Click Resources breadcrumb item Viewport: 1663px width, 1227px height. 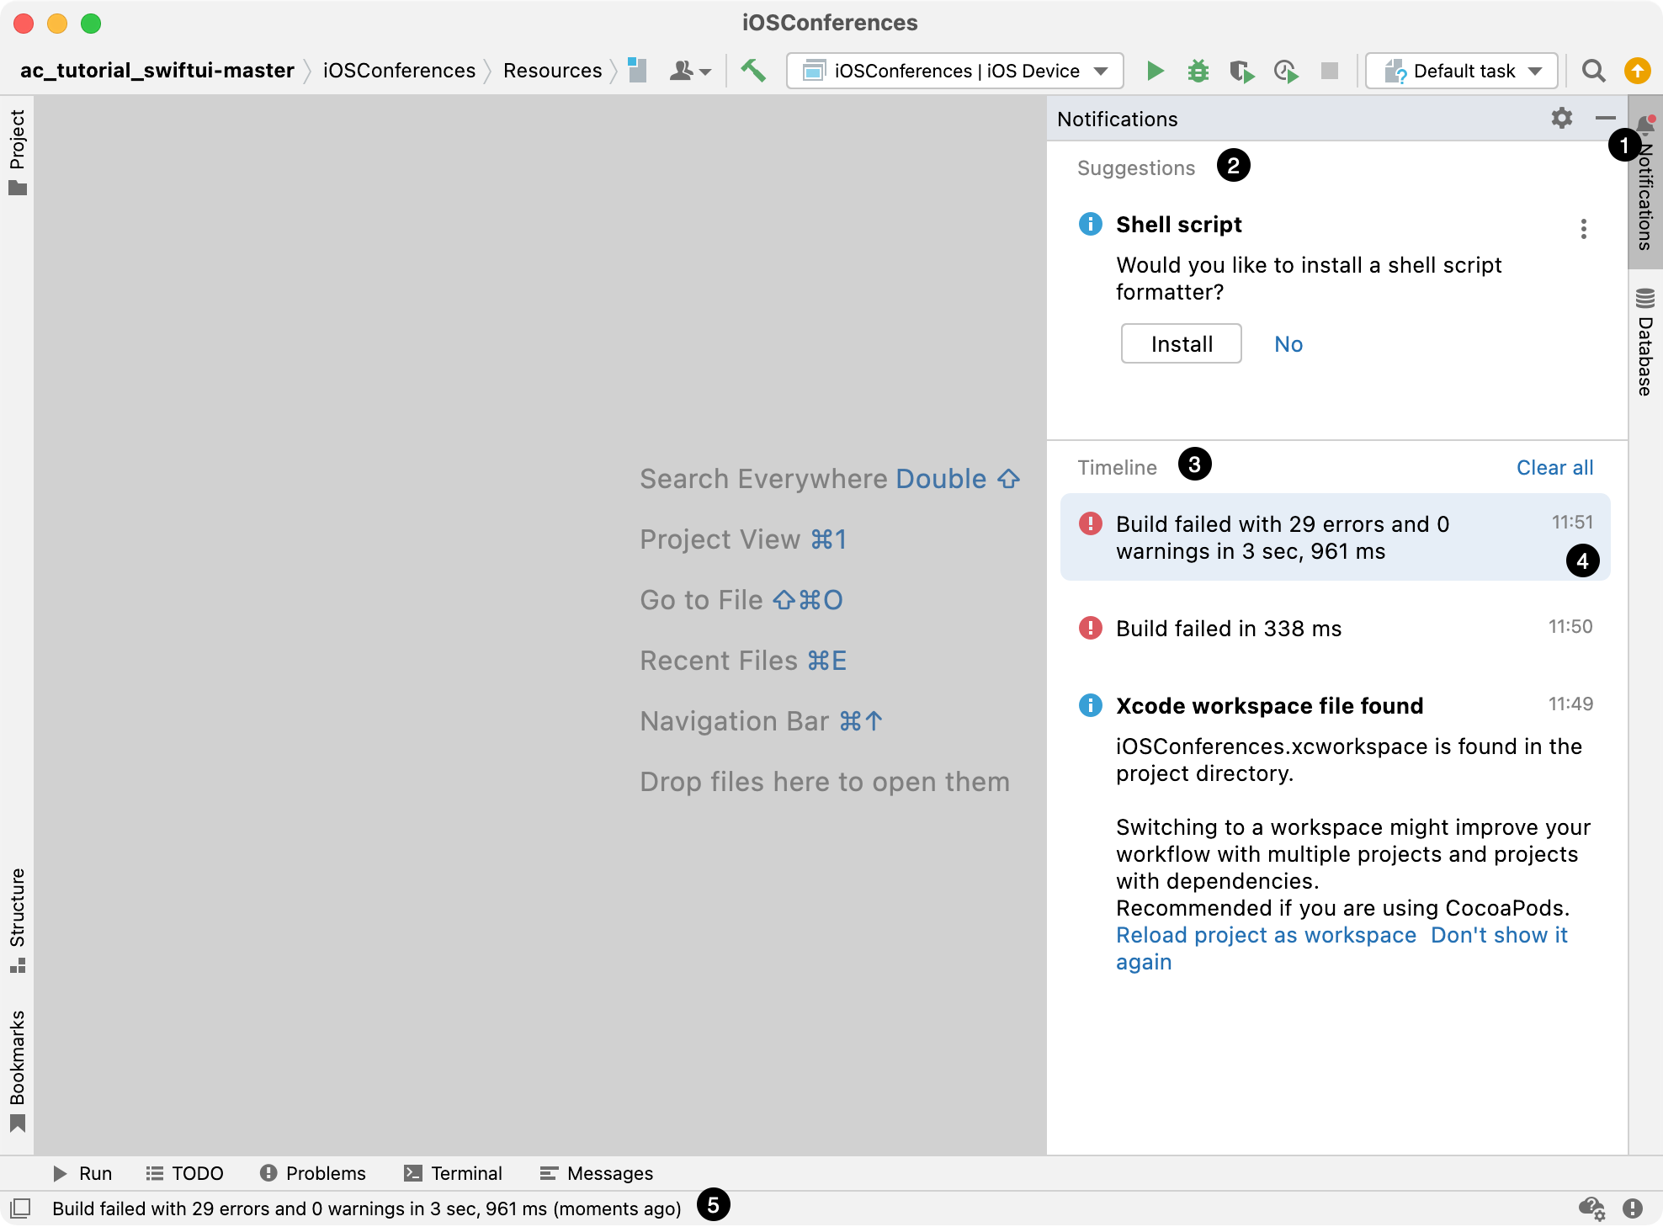pos(552,71)
